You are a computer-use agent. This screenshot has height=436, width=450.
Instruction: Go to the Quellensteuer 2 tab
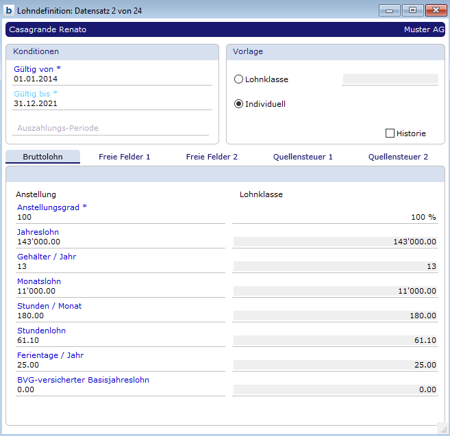click(x=398, y=157)
